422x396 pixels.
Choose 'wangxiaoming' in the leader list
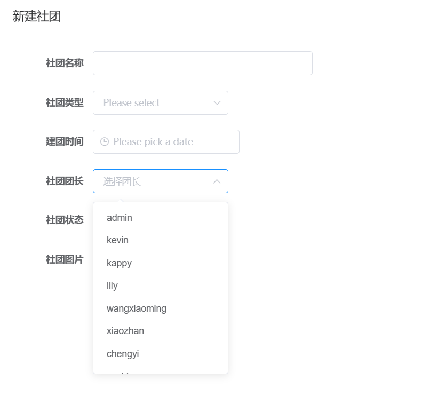pos(137,308)
